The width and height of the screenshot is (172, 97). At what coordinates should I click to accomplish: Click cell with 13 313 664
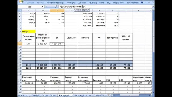[43, 68]
